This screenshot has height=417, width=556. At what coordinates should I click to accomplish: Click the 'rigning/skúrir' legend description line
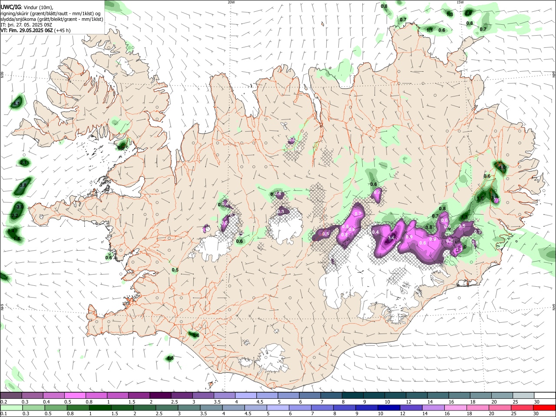(50, 13)
